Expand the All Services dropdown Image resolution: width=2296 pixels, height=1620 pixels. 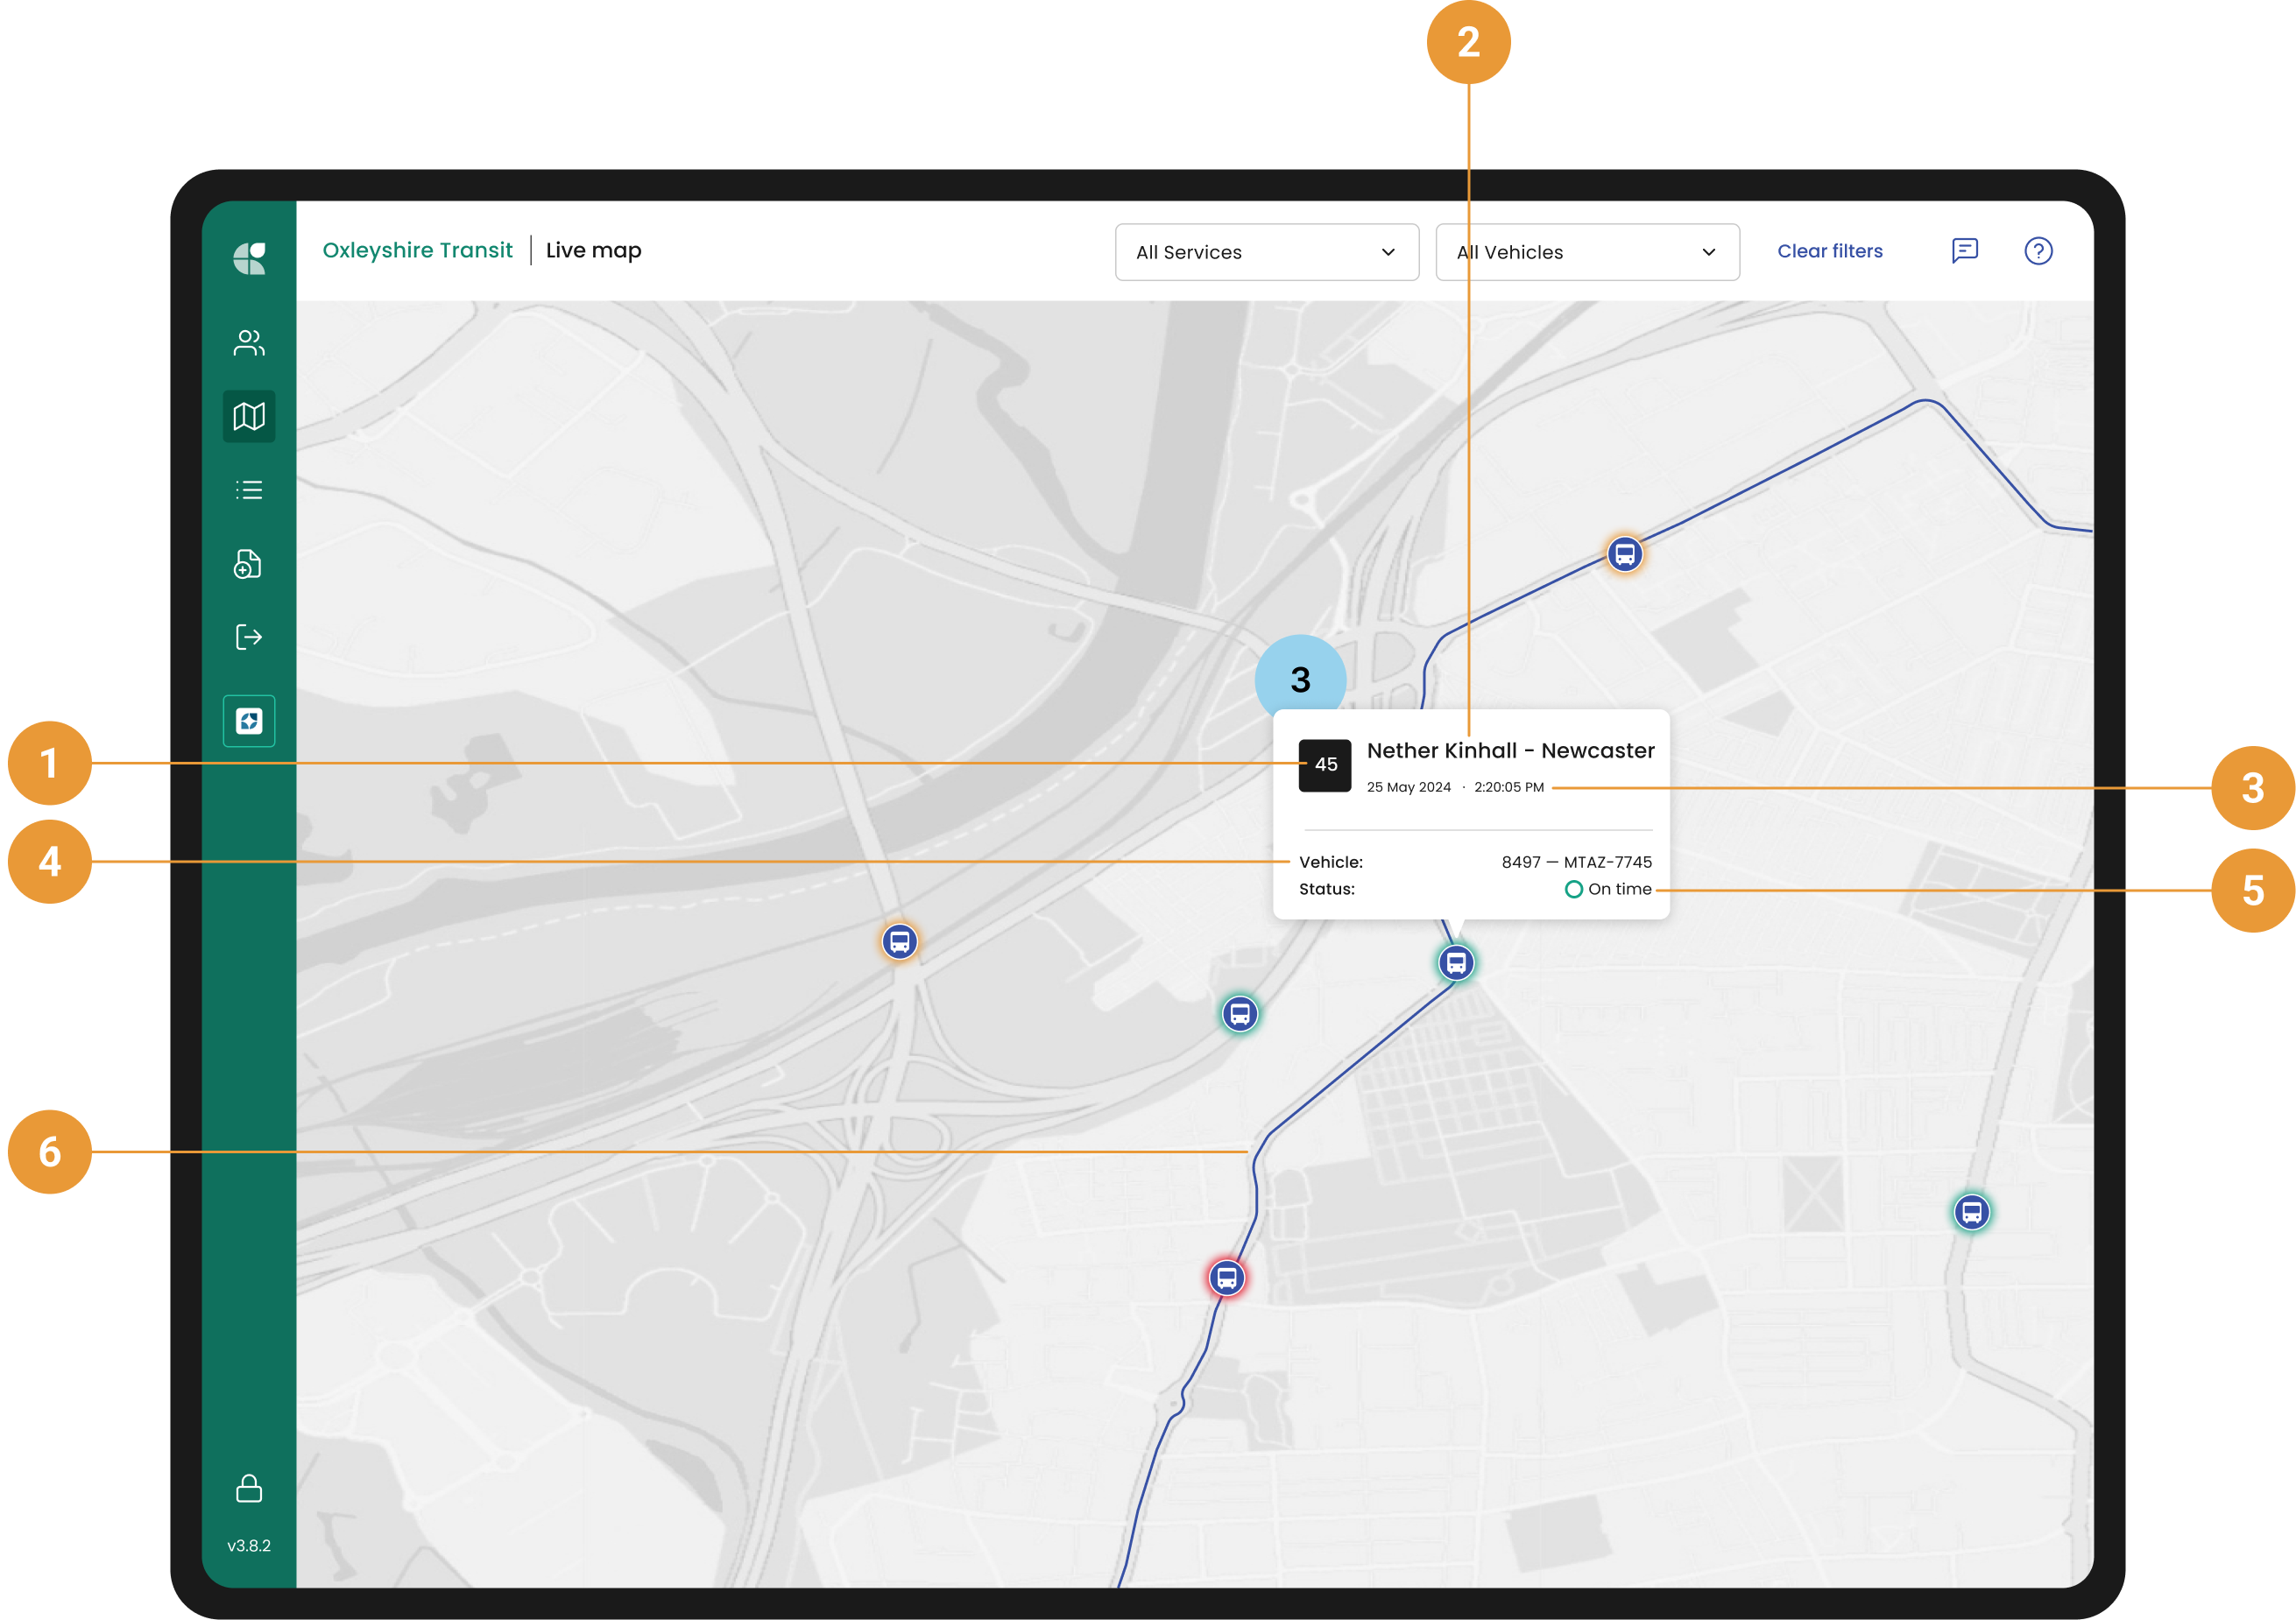pyautogui.click(x=1267, y=252)
